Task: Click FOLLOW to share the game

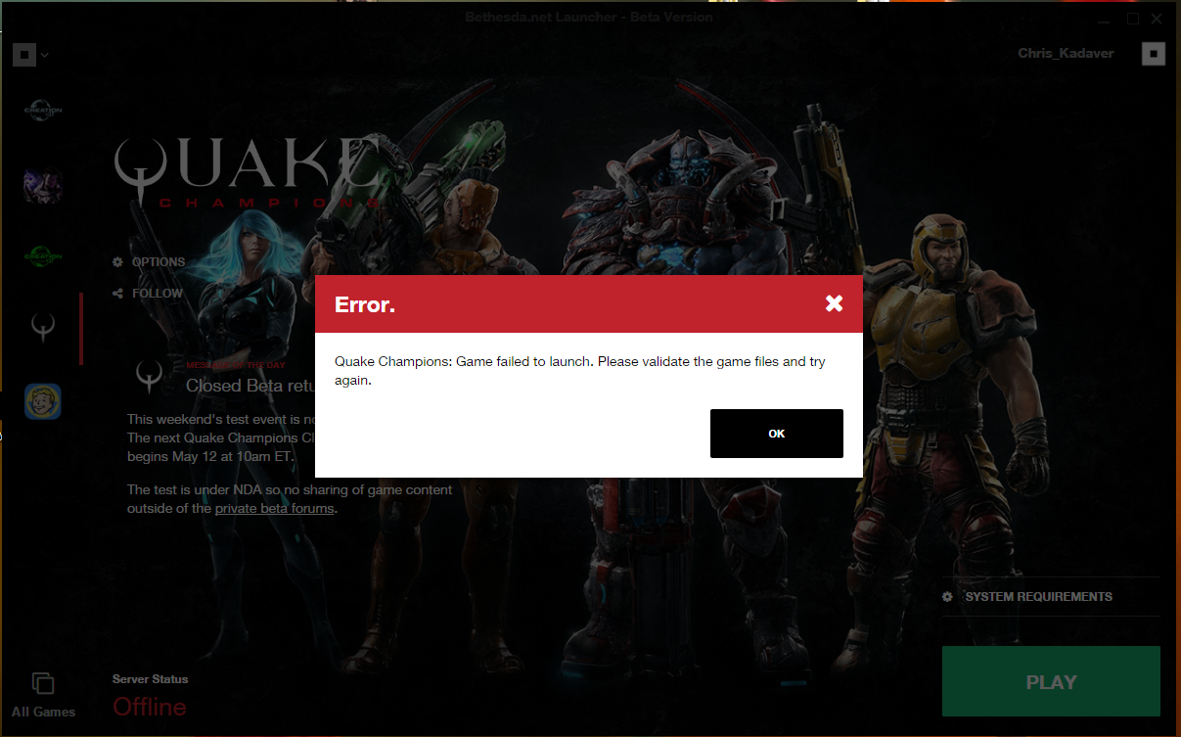Action: click(x=148, y=294)
